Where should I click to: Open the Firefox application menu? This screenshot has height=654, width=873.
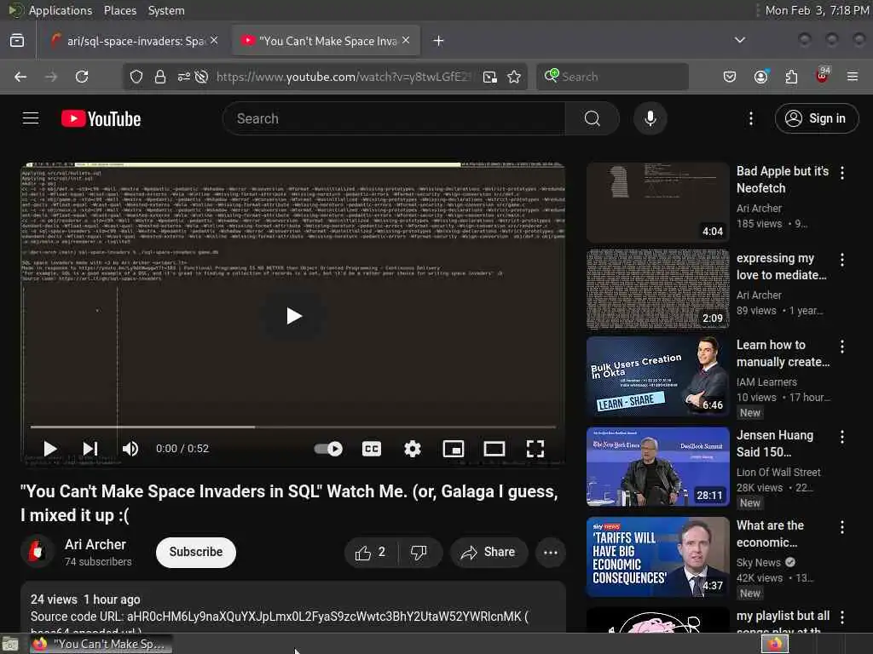[x=852, y=77]
